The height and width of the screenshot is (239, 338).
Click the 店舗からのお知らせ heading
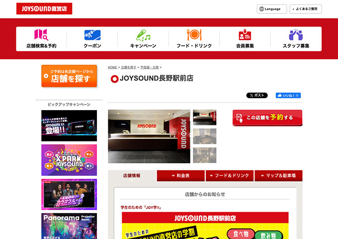205,194
